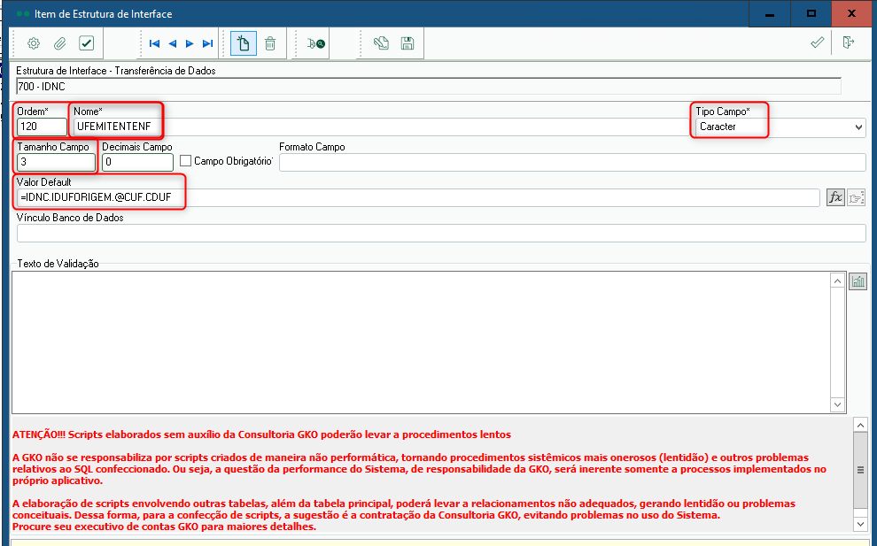Click validation text area scroll down arrow
The height and width of the screenshot is (546, 877).
point(837,404)
